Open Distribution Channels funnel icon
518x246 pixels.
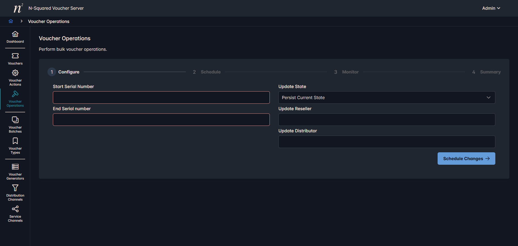tap(15, 188)
